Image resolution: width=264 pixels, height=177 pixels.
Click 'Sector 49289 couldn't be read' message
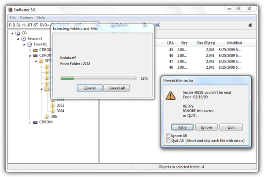tap(207, 92)
